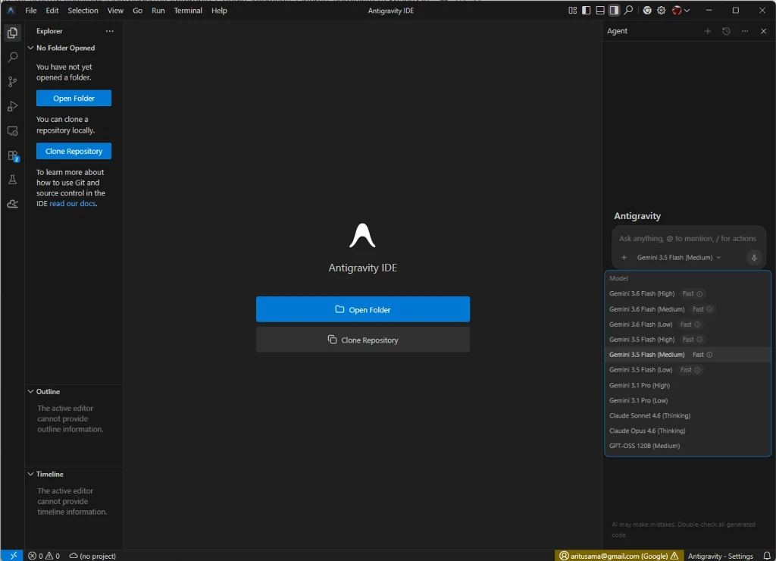Start a new agent conversation with the plus icon
Image resolution: width=776 pixels, height=561 pixels.
pos(707,30)
